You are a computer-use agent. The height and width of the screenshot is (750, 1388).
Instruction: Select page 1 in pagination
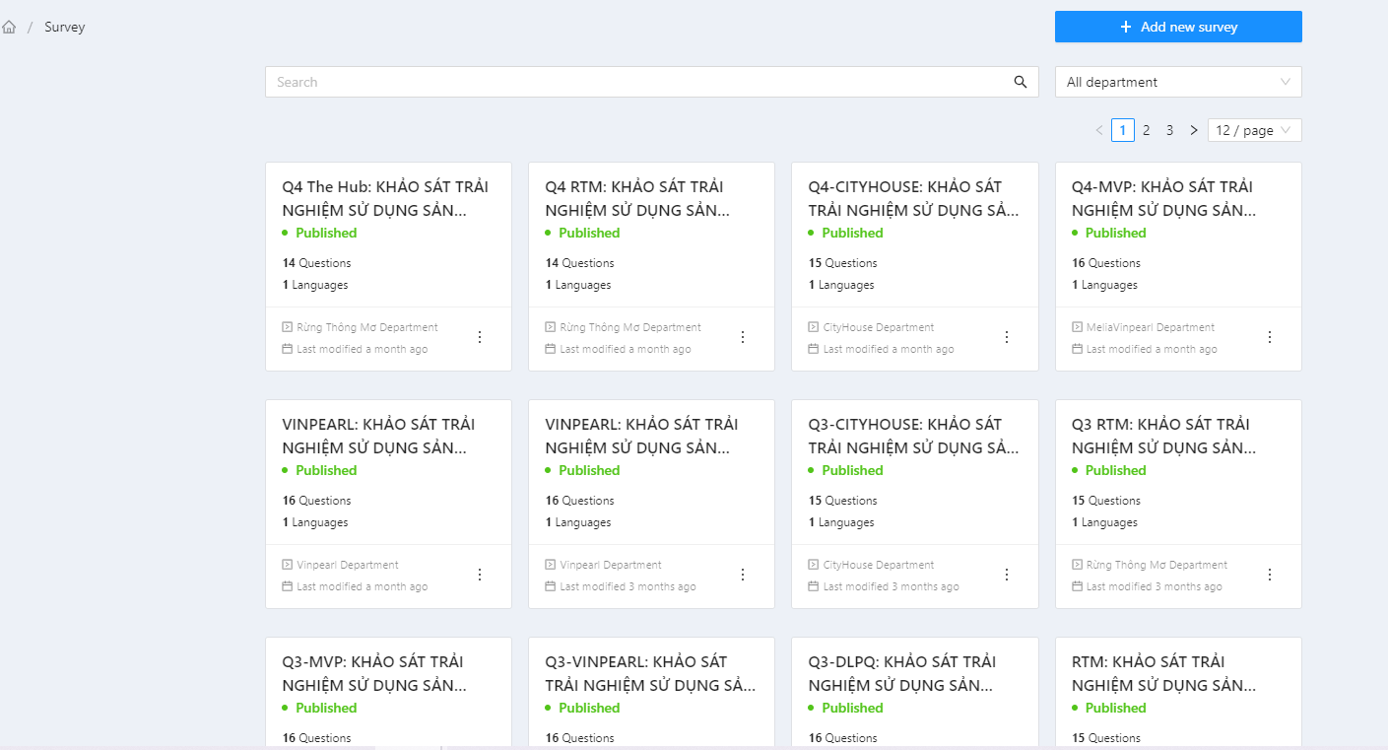(x=1122, y=130)
